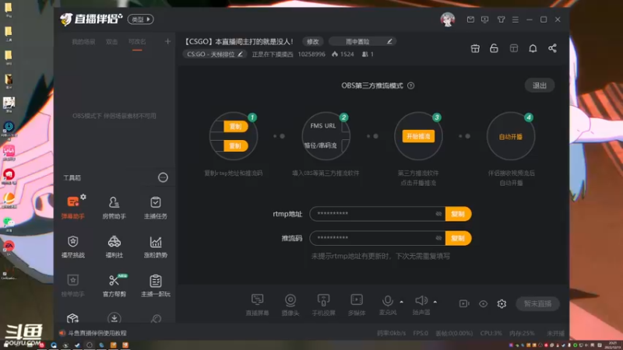Open the 弹幕助手 danmaku assistant tool
Image resolution: width=623 pixels, height=350 pixels.
[72, 207]
